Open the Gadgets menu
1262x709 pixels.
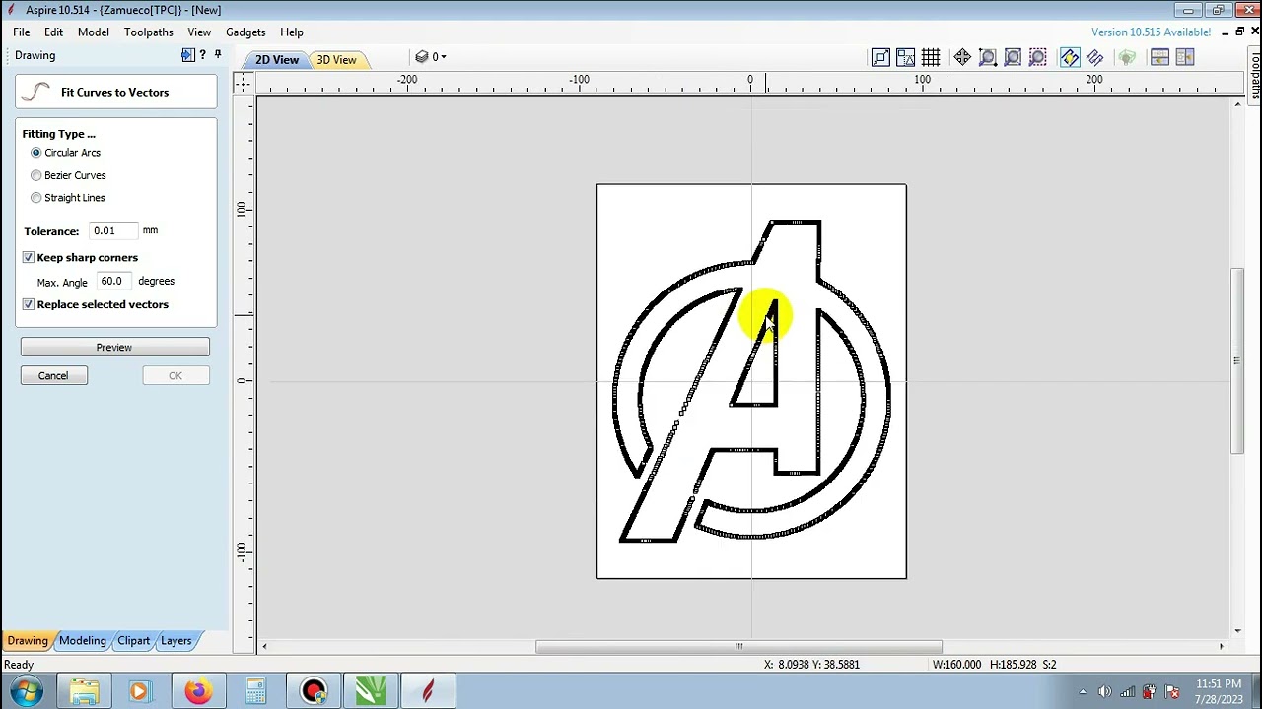[x=245, y=32]
